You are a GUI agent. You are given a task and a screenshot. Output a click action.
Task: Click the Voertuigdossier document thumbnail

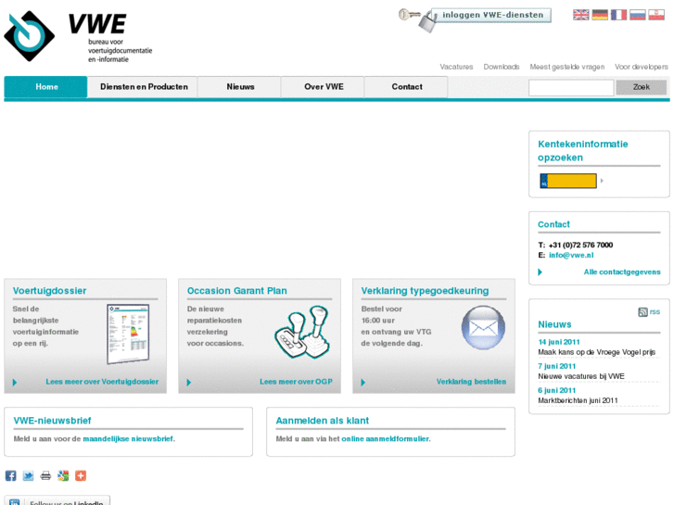128,334
